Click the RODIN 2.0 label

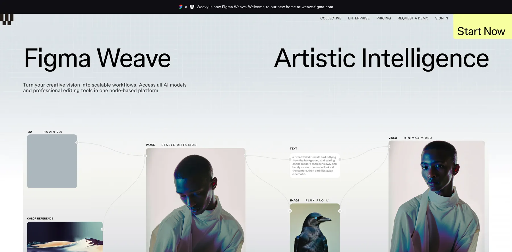[x=53, y=132]
